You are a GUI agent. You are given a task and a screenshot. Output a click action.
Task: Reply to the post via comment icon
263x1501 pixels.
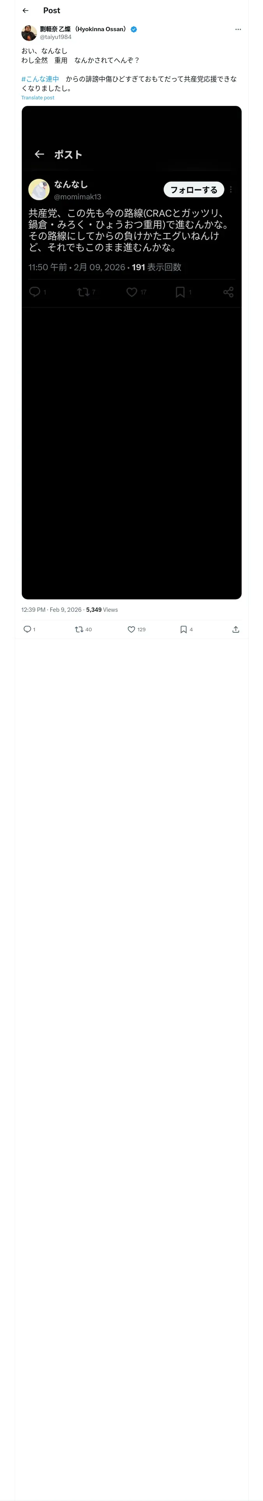27,629
